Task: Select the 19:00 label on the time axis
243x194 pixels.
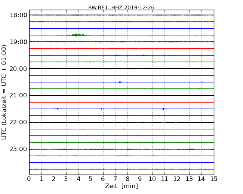Action: point(18,42)
